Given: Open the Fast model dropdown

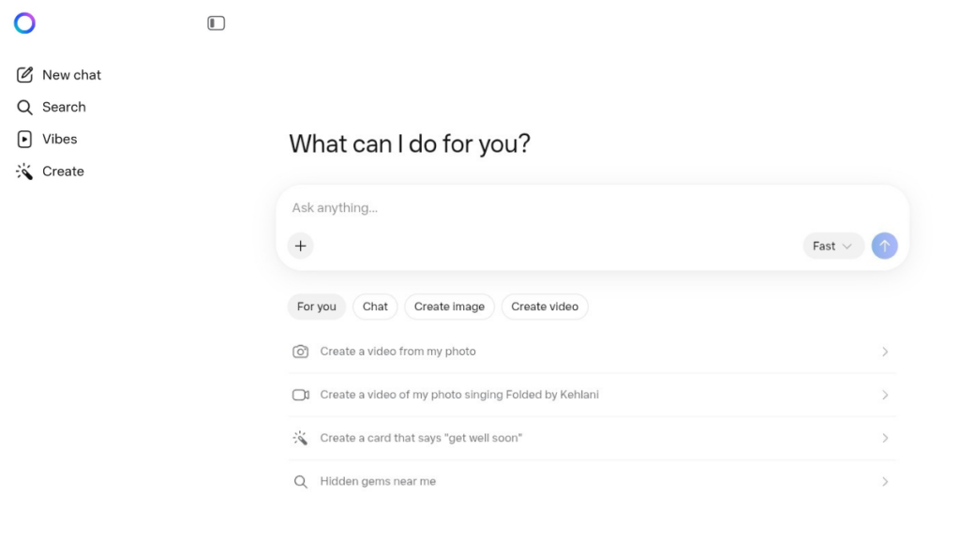Looking at the screenshot, I should pyautogui.click(x=832, y=246).
